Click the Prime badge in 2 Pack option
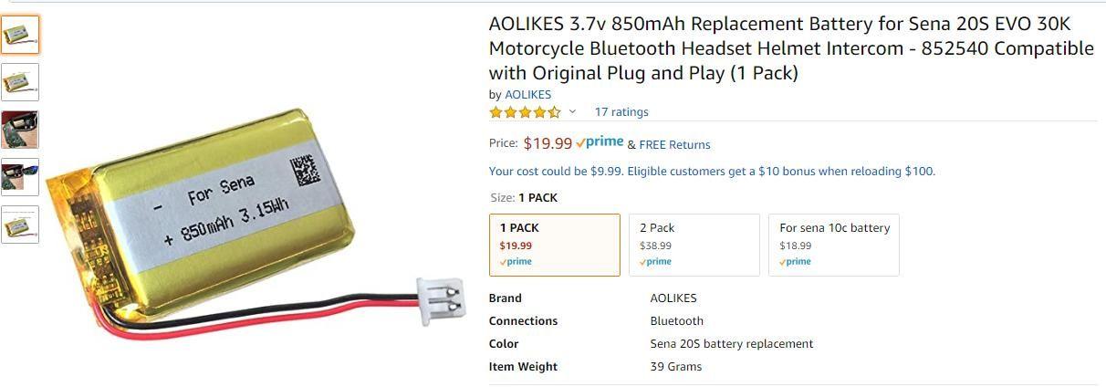Screen dimensions: 1106x387 pyautogui.click(x=656, y=262)
